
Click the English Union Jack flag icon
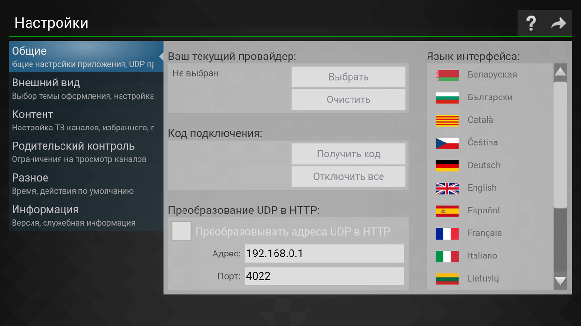pyautogui.click(x=446, y=188)
